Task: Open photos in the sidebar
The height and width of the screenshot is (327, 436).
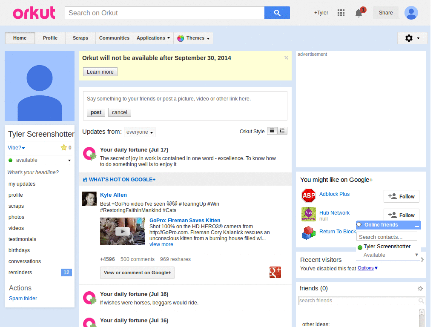Action: [17, 217]
